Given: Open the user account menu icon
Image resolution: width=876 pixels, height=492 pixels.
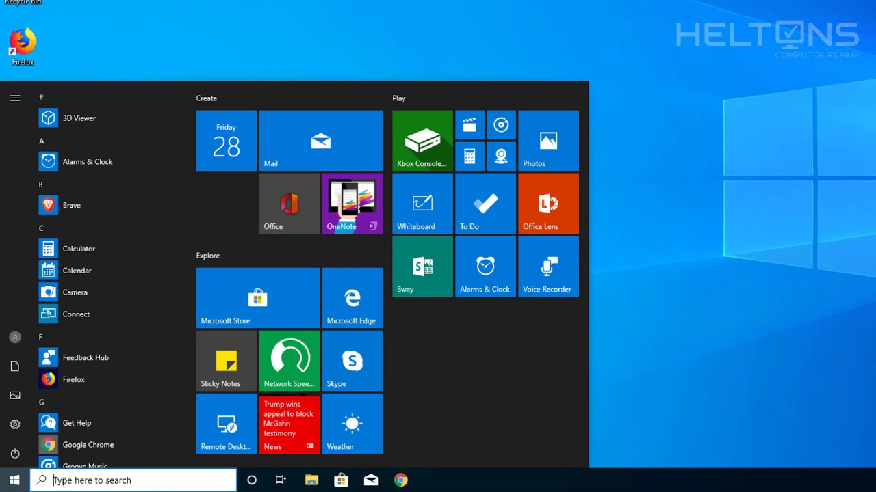Looking at the screenshot, I should [x=15, y=338].
